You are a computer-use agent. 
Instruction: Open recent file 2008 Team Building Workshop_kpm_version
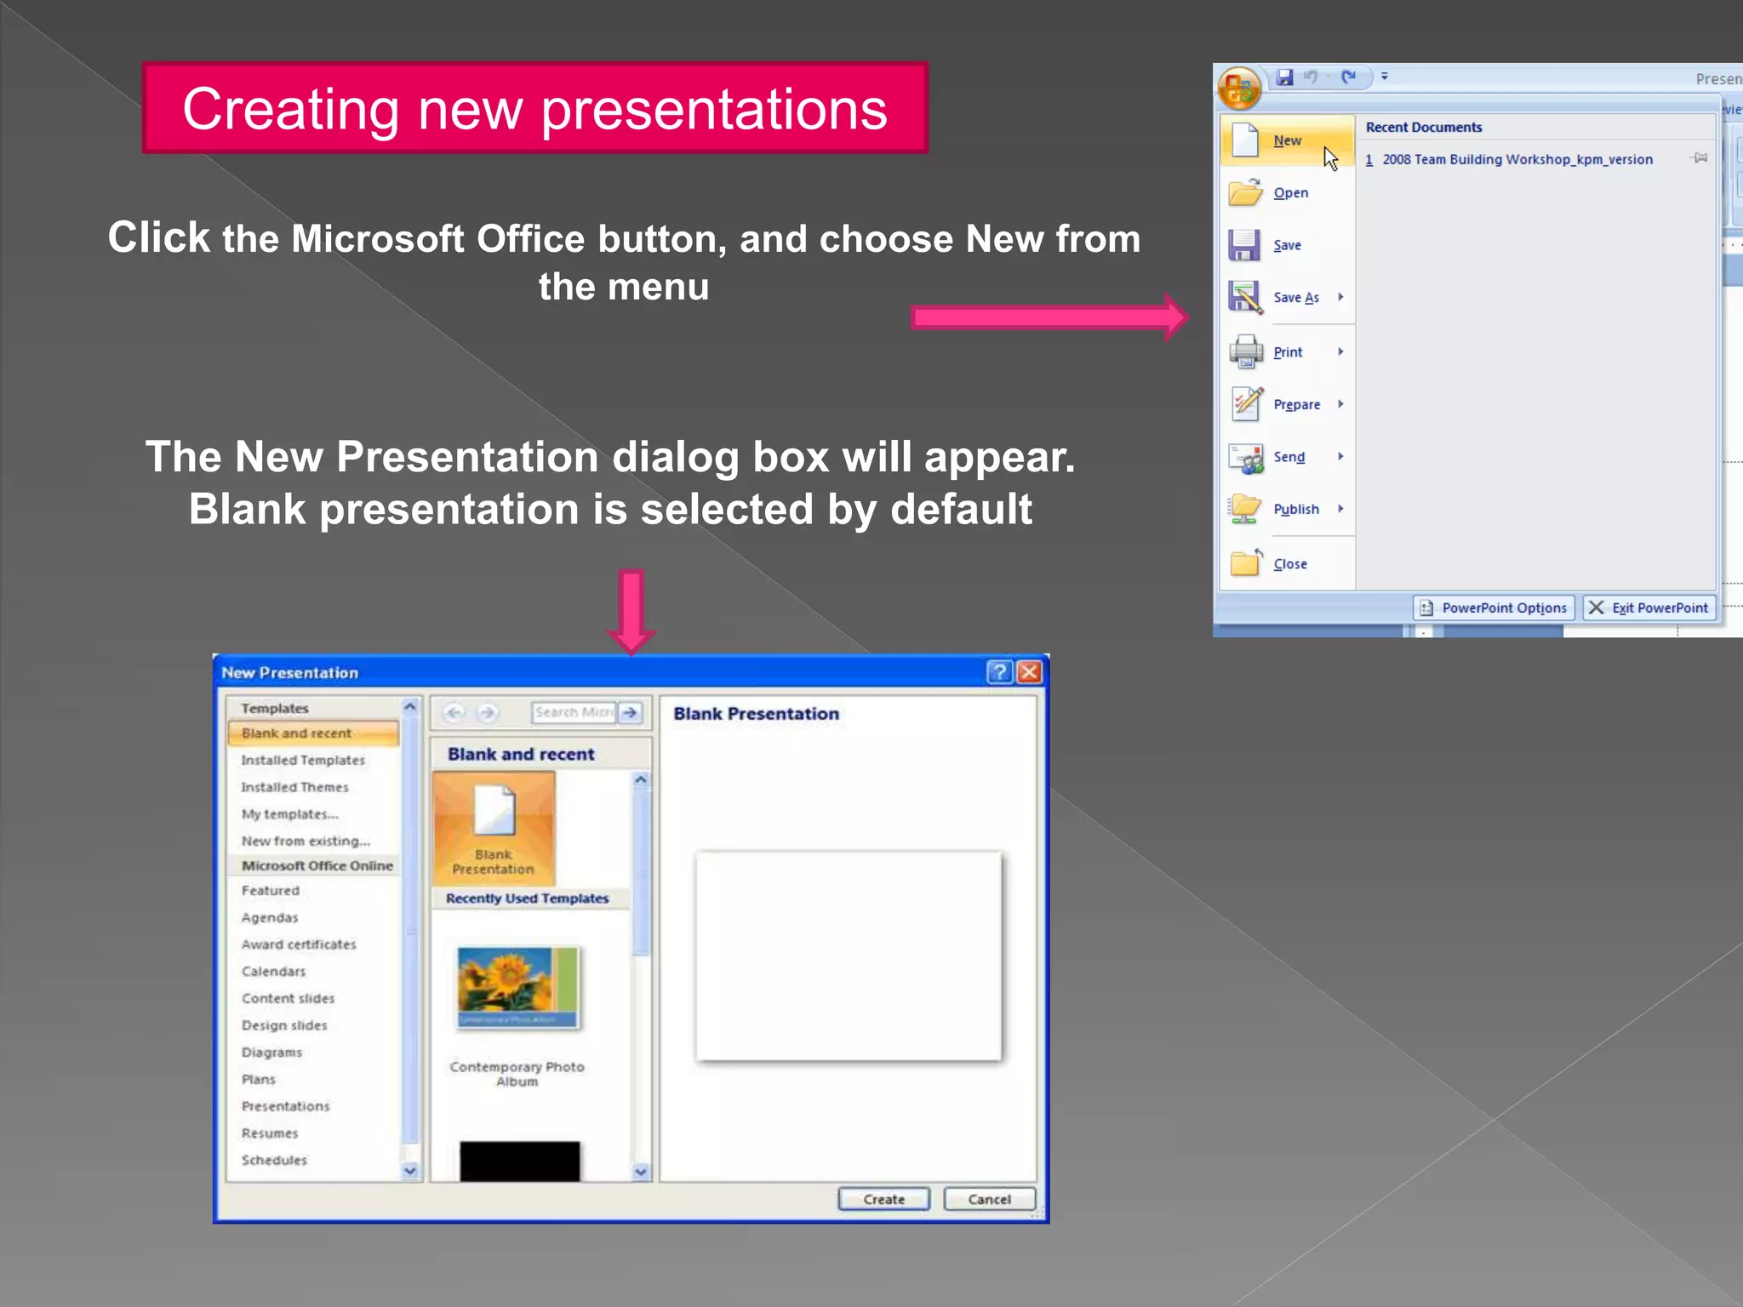pyautogui.click(x=1517, y=159)
